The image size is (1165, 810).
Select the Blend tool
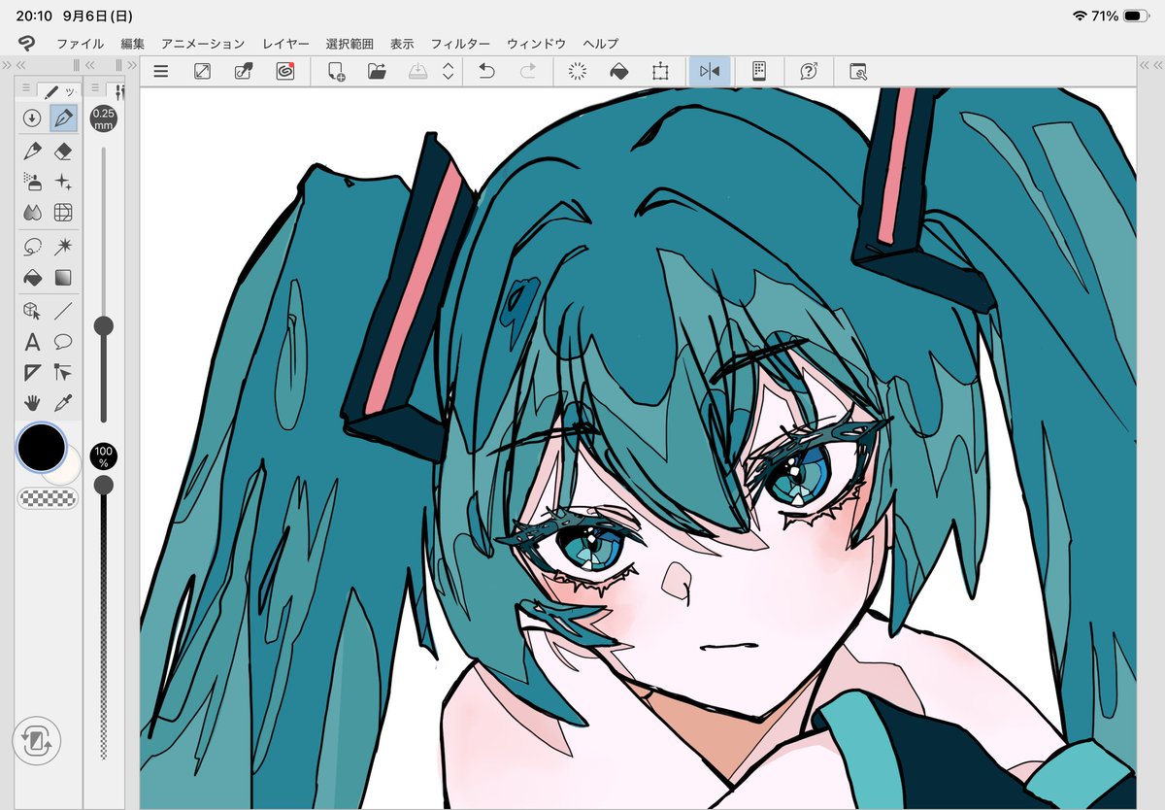(x=32, y=212)
